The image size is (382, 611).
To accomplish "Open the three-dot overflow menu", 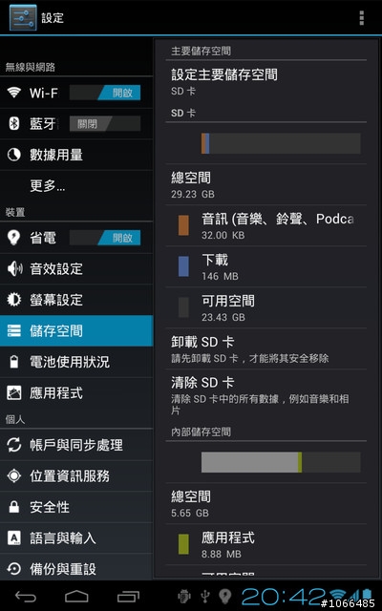I will click(x=361, y=18).
